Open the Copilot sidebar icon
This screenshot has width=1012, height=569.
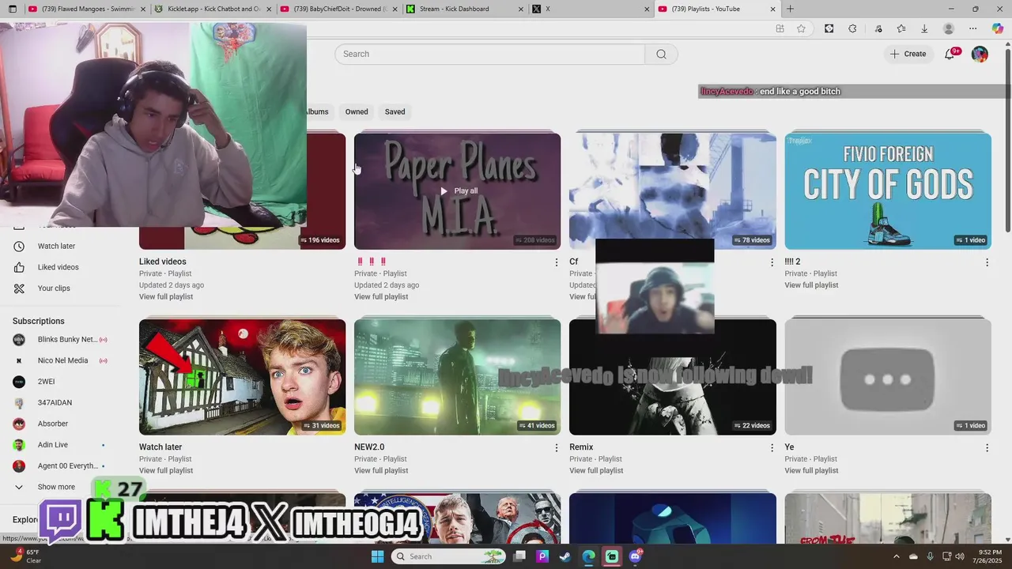point(998,28)
